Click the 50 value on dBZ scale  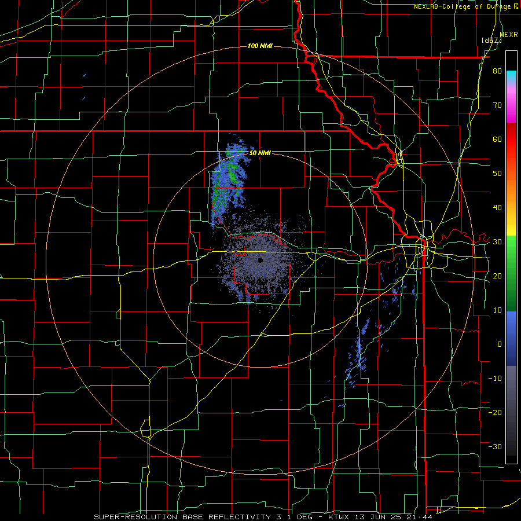coord(497,174)
